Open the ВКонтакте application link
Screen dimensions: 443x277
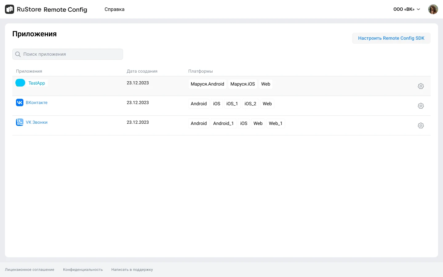click(x=37, y=102)
